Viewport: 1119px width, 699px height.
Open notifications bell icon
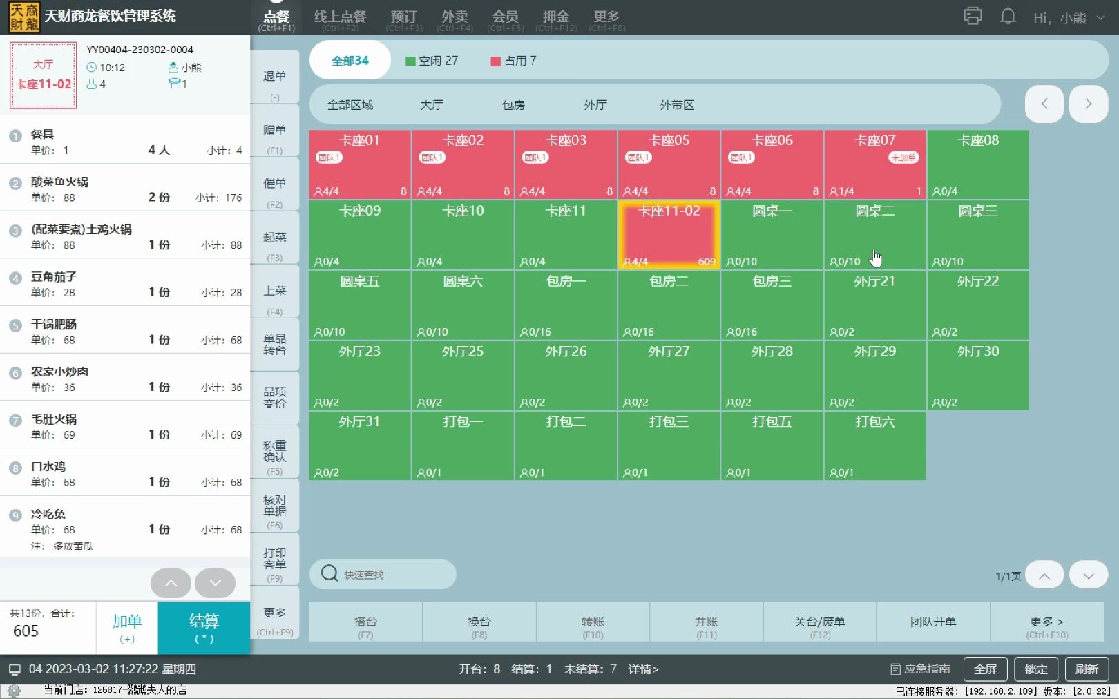pyautogui.click(x=1008, y=16)
